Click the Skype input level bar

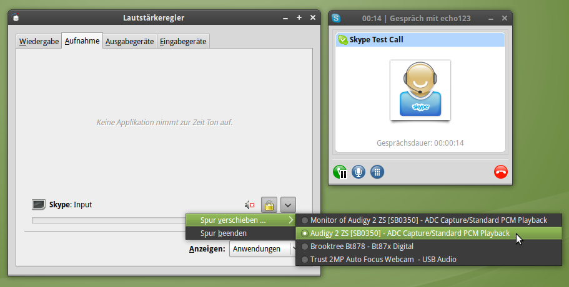pyautogui.click(x=106, y=220)
